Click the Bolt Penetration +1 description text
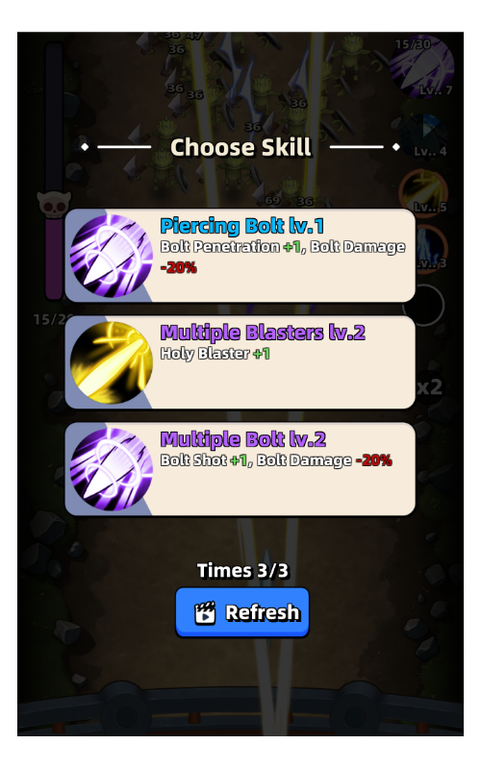The width and height of the screenshot is (481, 769). (231, 247)
